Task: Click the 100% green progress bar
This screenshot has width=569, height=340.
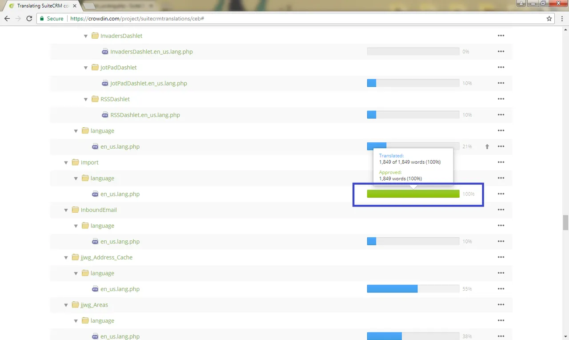Action: click(413, 194)
